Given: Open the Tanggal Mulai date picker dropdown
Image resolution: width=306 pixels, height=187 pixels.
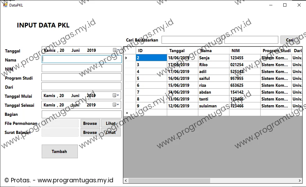Looking at the screenshot, I should (x=115, y=96).
